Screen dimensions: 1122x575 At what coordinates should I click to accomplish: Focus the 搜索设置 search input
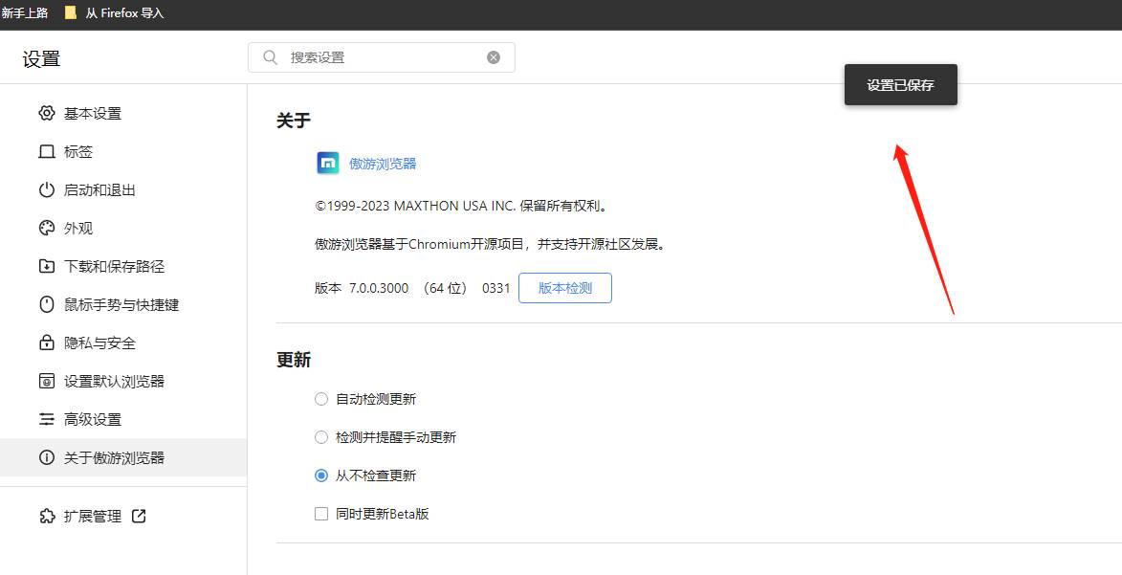tap(382, 57)
